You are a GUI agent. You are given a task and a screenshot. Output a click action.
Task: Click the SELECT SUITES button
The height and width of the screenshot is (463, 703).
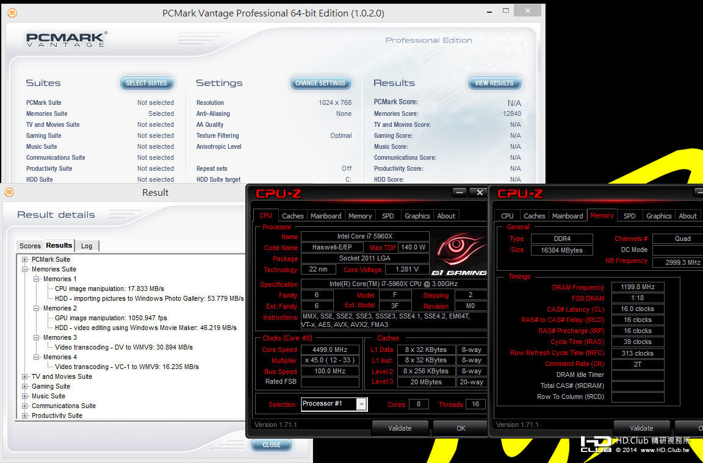[146, 83]
